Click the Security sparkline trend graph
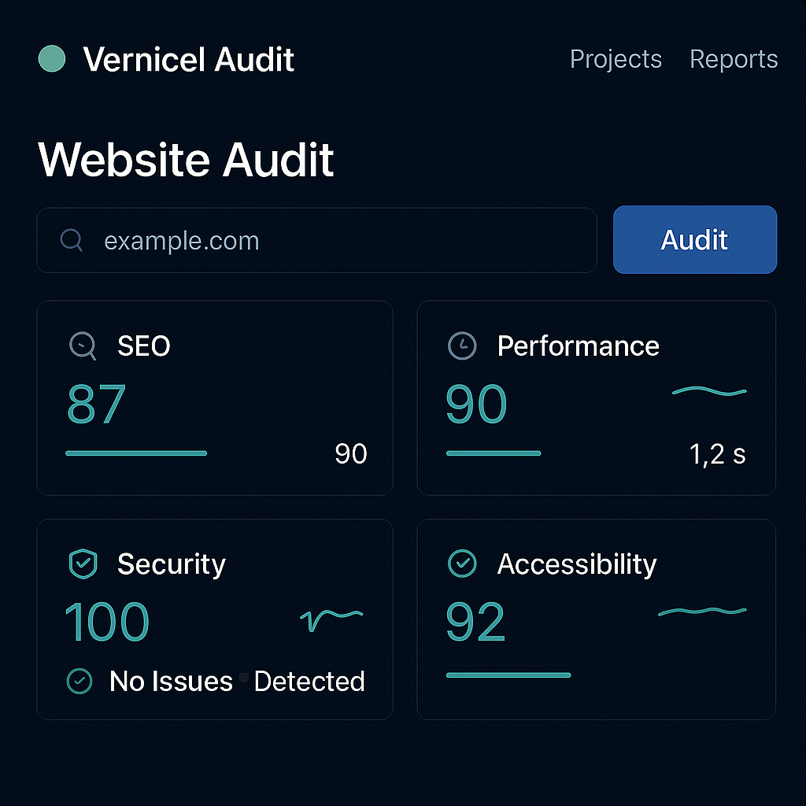 click(331, 619)
